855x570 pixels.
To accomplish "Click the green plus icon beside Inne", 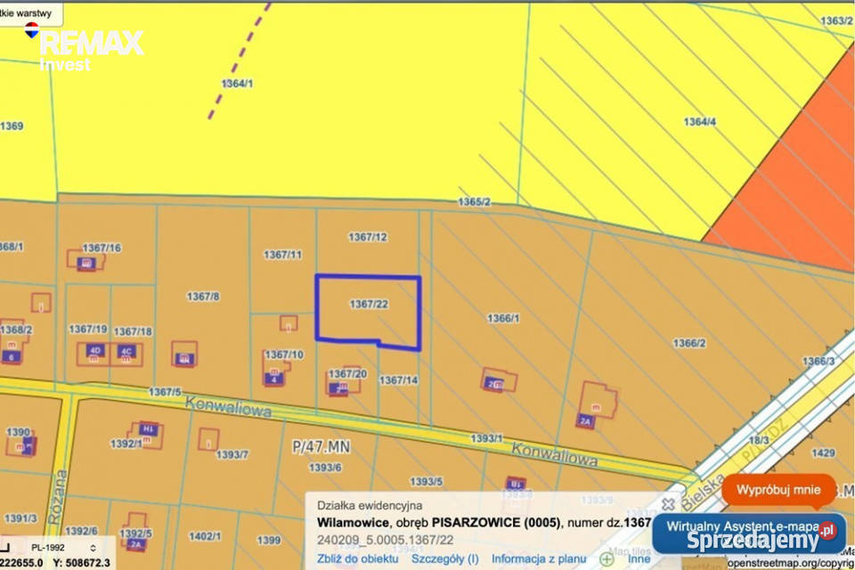I will coord(607,559).
